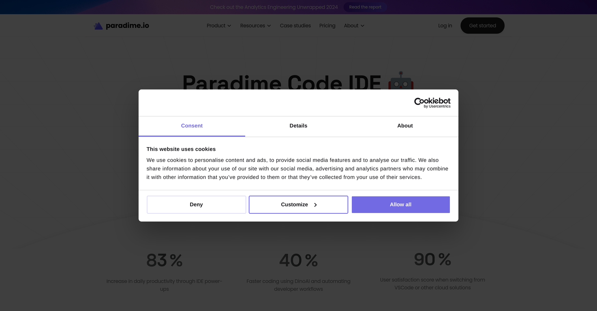Click the paradime.io logo
597x311 pixels.
pos(121,26)
